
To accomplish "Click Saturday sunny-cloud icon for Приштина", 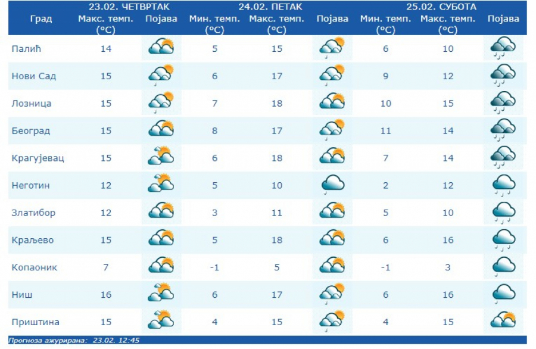I will click(503, 322).
